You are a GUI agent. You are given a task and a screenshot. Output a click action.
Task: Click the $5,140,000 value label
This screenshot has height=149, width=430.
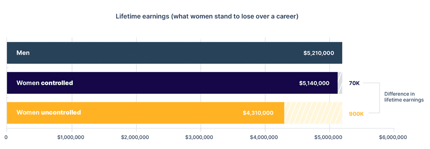[314, 83]
